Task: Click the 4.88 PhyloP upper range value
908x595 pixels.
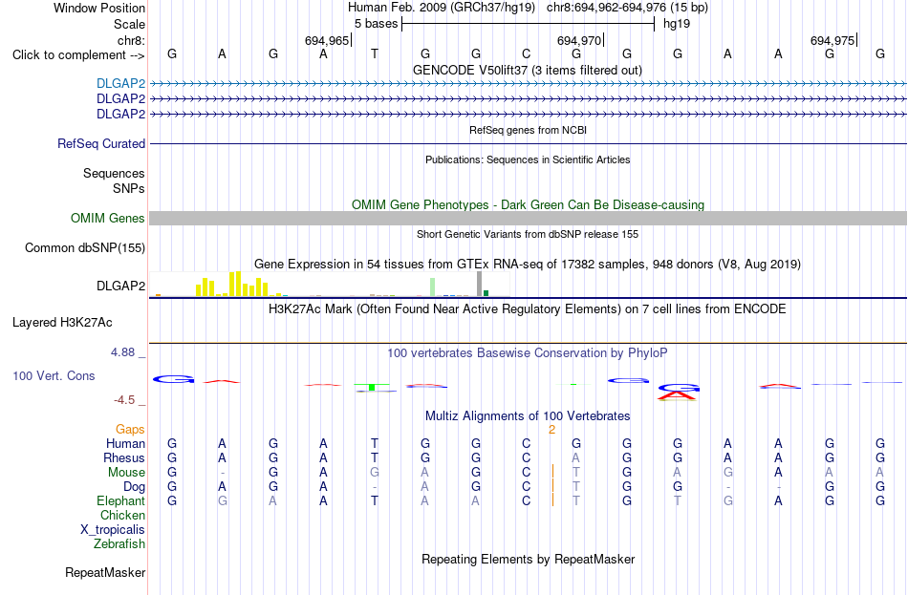Action: [x=122, y=351]
